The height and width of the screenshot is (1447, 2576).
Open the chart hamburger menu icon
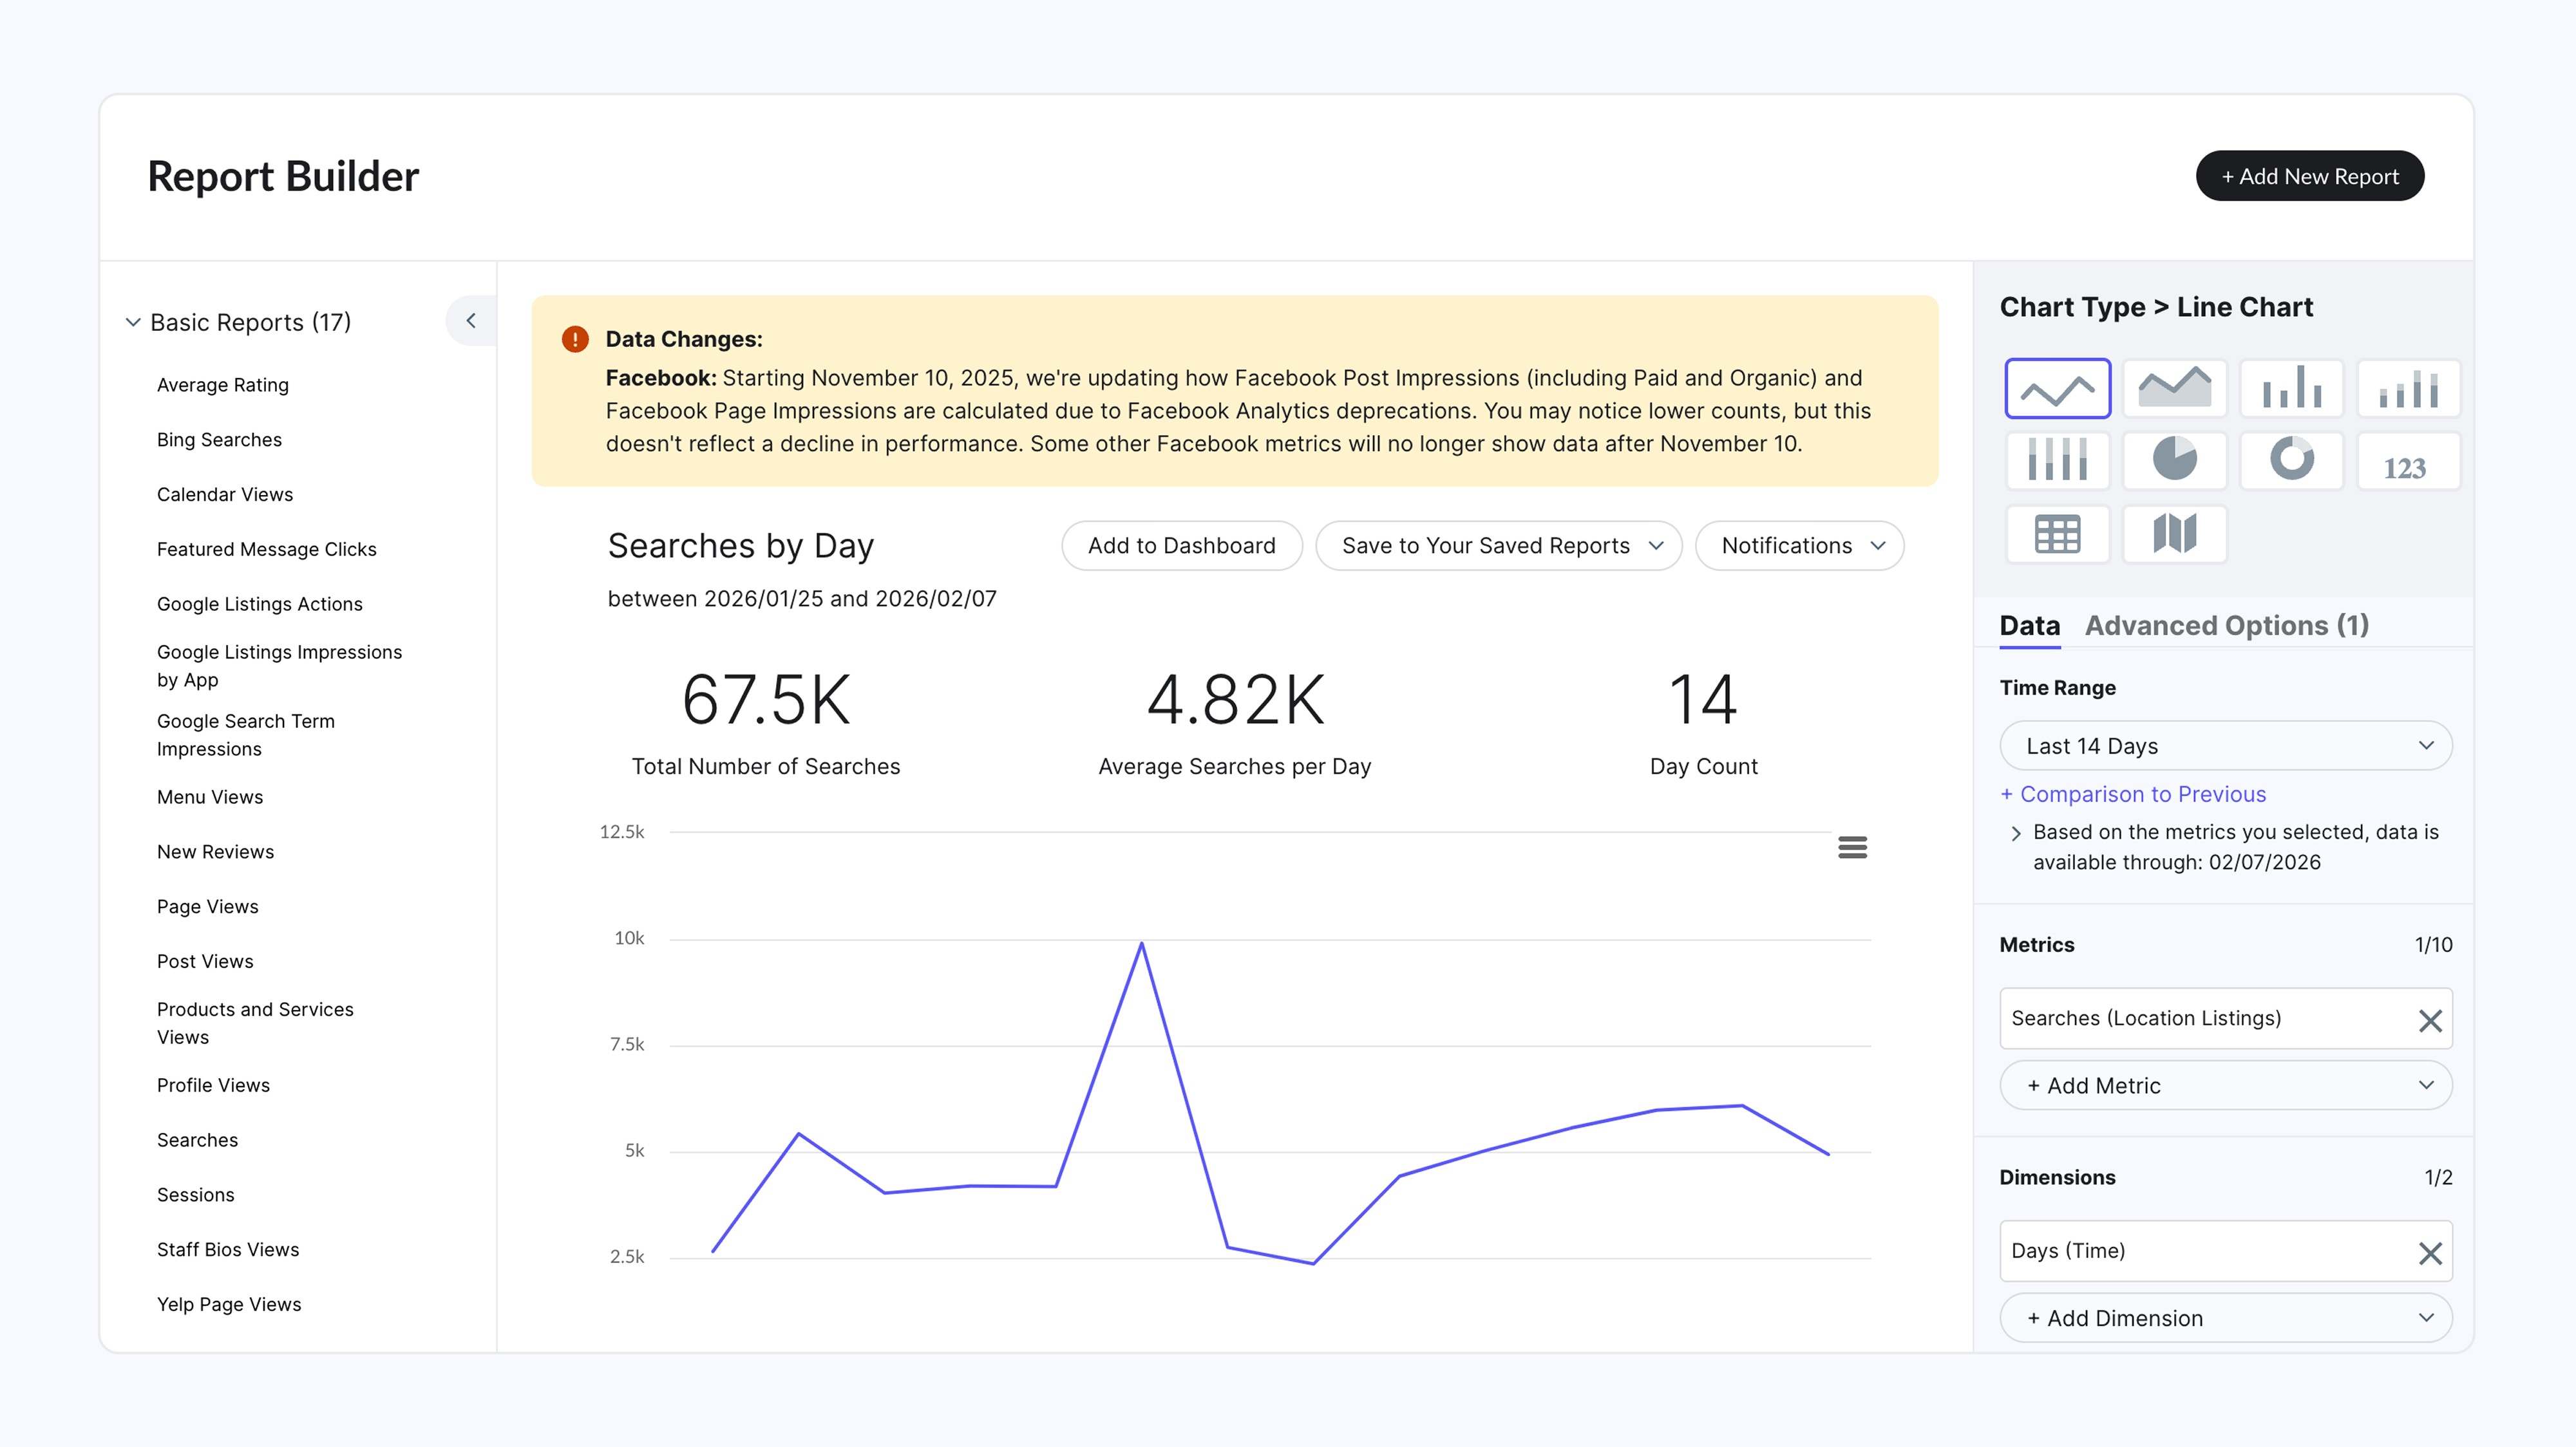pyautogui.click(x=1852, y=848)
